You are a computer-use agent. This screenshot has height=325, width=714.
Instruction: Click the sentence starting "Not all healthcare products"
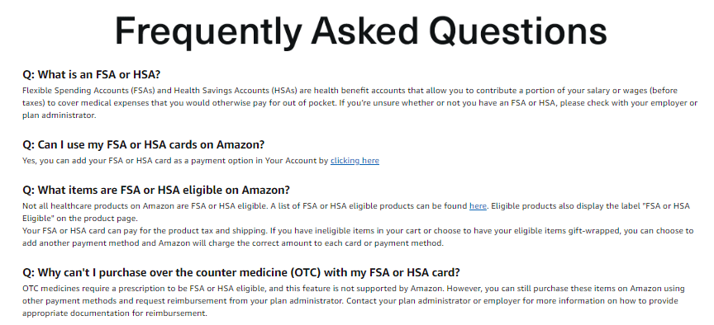(145, 206)
